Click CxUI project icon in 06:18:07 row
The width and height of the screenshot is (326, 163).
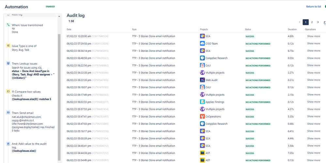click(x=202, y=87)
